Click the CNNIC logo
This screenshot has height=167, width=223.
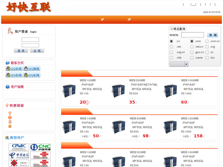tap(19, 147)
